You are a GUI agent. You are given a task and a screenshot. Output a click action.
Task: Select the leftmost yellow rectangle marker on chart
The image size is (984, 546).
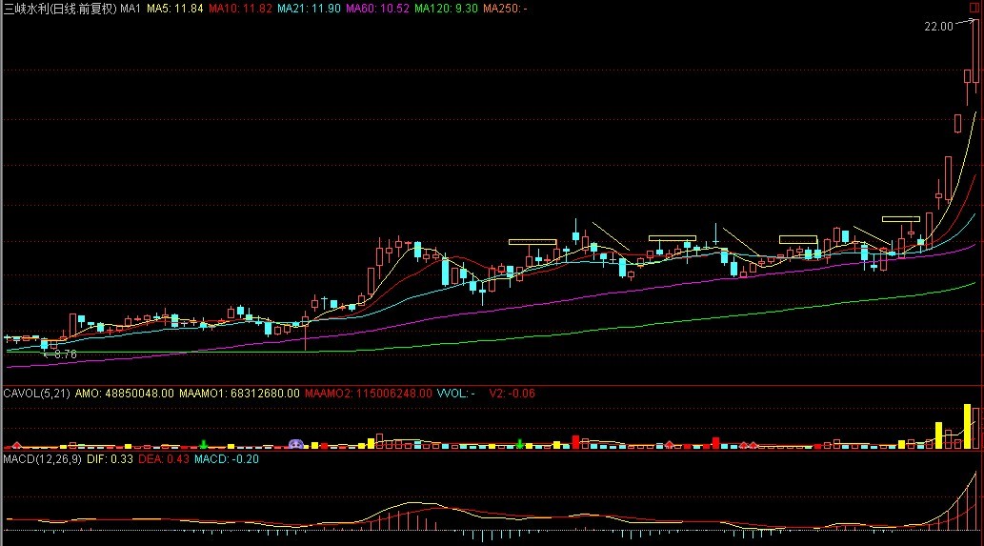(x=532, y=241)
